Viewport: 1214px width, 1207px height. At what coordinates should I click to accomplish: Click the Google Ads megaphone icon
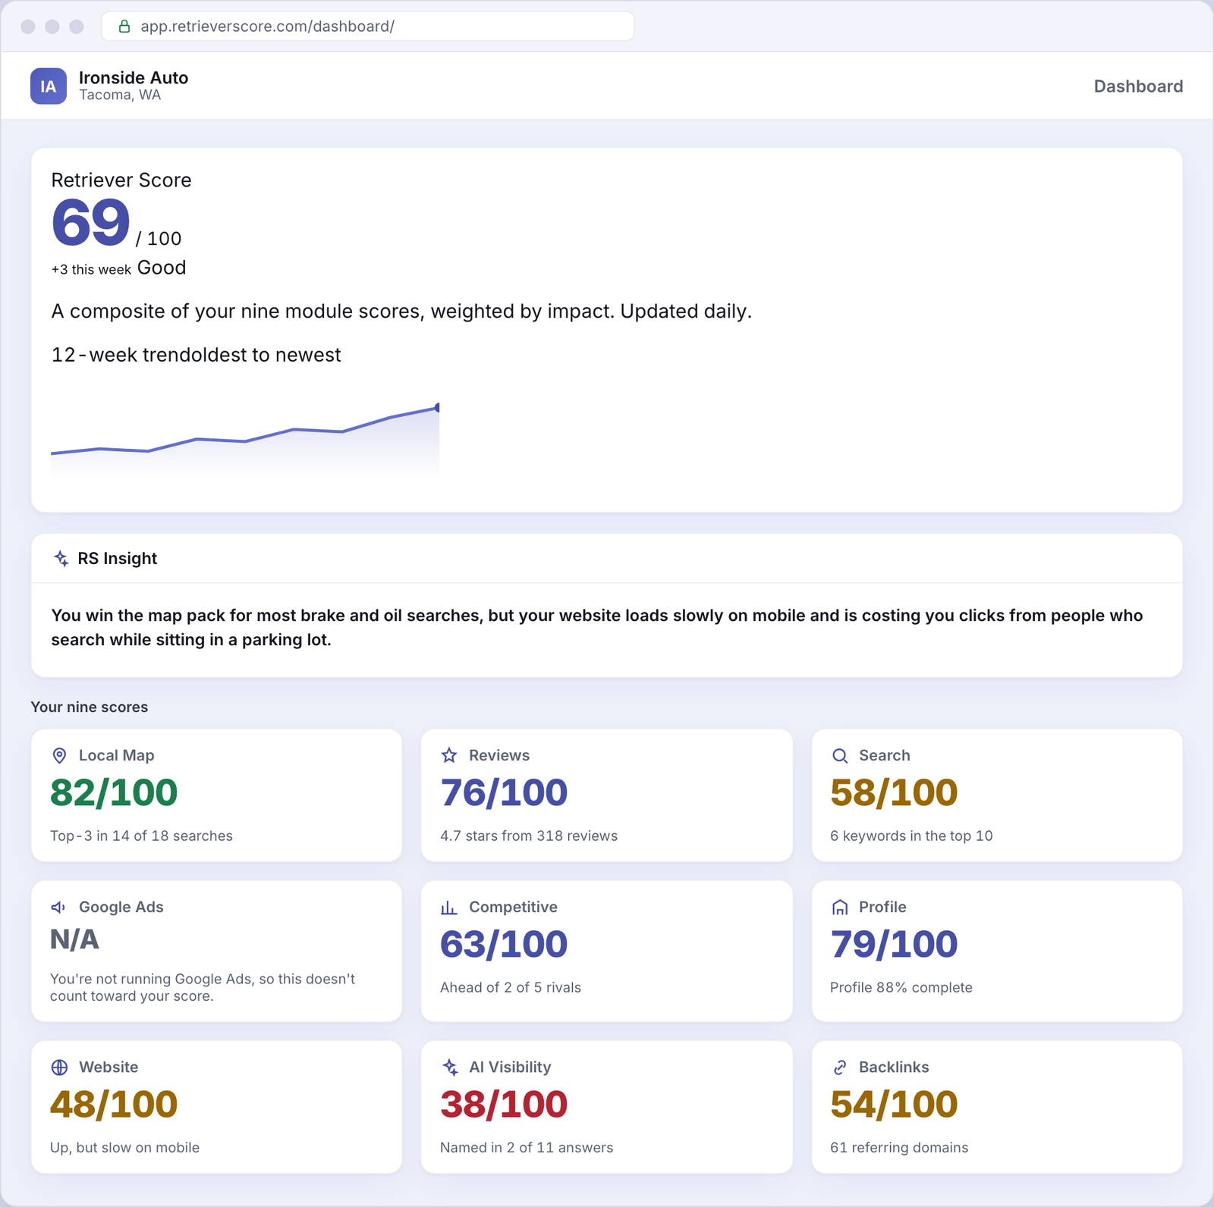tap(59, 907)
